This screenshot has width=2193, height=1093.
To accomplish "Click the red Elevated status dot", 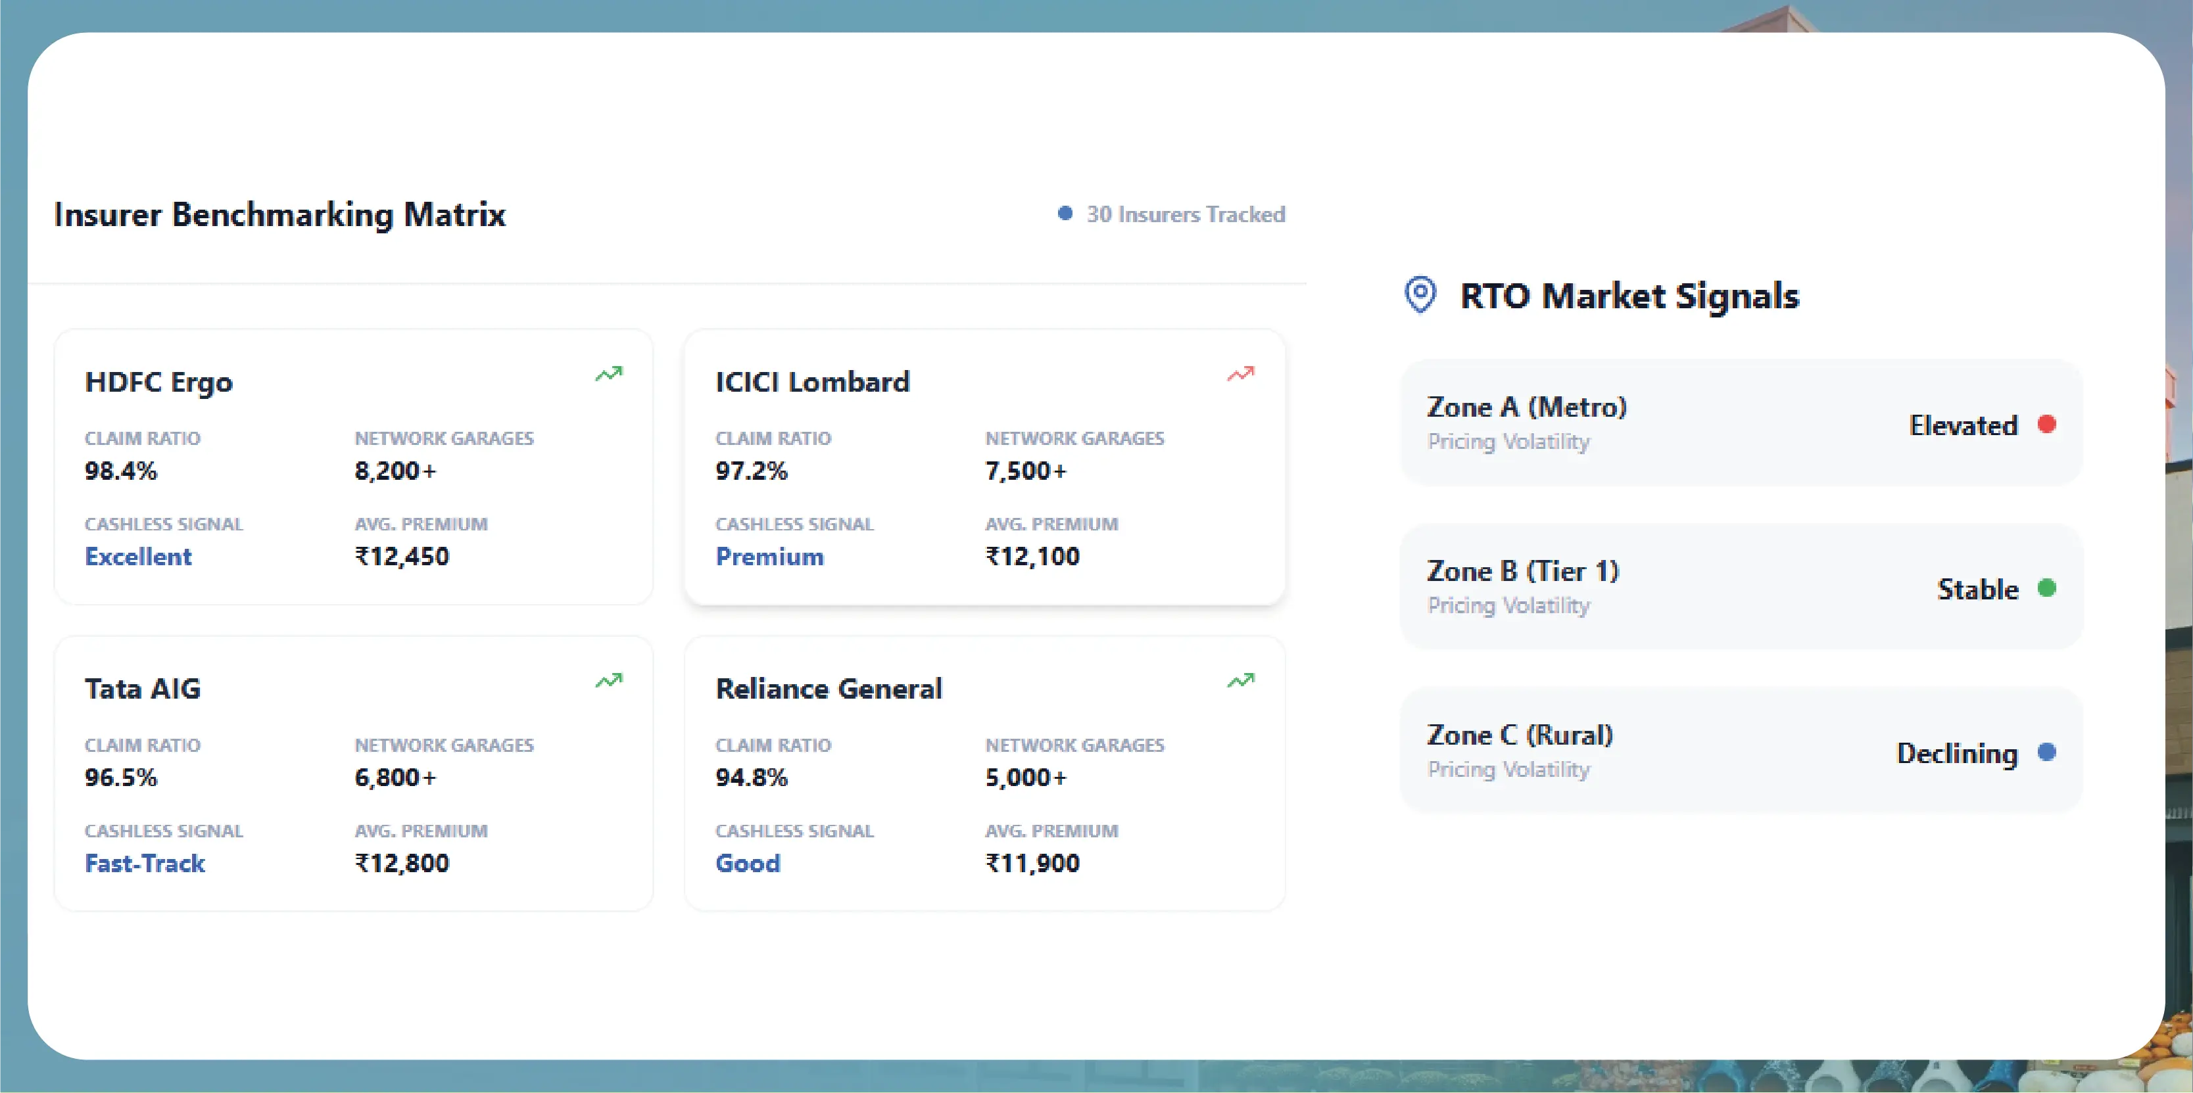I will pyautogui.click(x=2046, y=423).
